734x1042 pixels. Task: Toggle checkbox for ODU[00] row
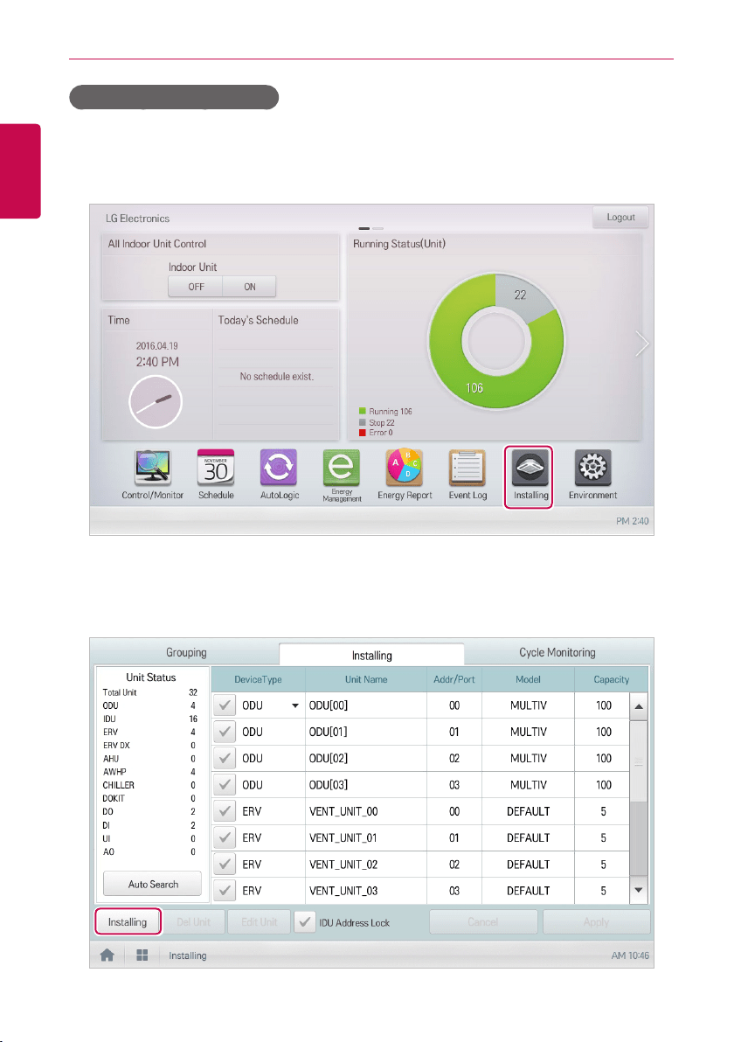point(225,705)
